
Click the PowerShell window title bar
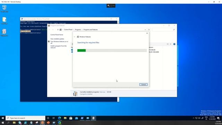tap(69, 19)
